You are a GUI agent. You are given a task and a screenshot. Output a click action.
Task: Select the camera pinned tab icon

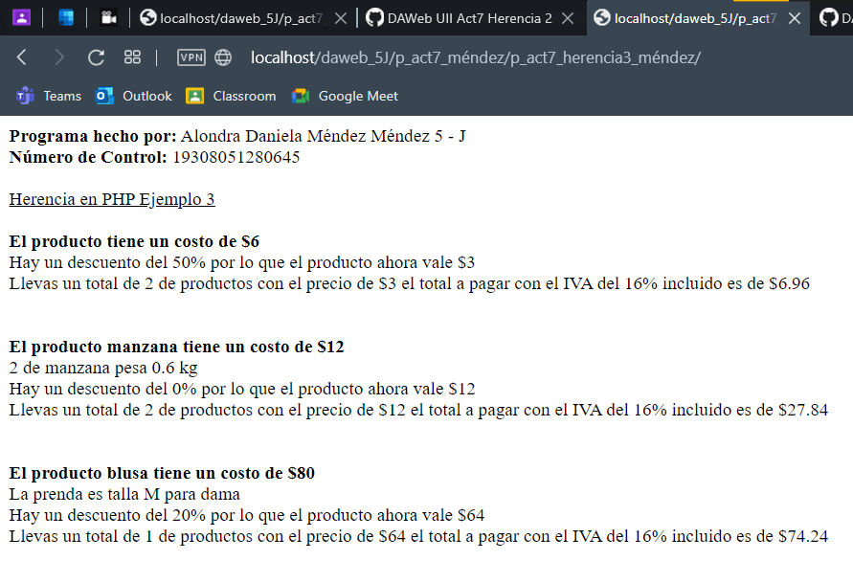[108, 16]
